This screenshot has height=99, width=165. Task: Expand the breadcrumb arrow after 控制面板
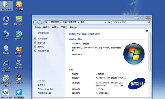click(x=61, y=22)
